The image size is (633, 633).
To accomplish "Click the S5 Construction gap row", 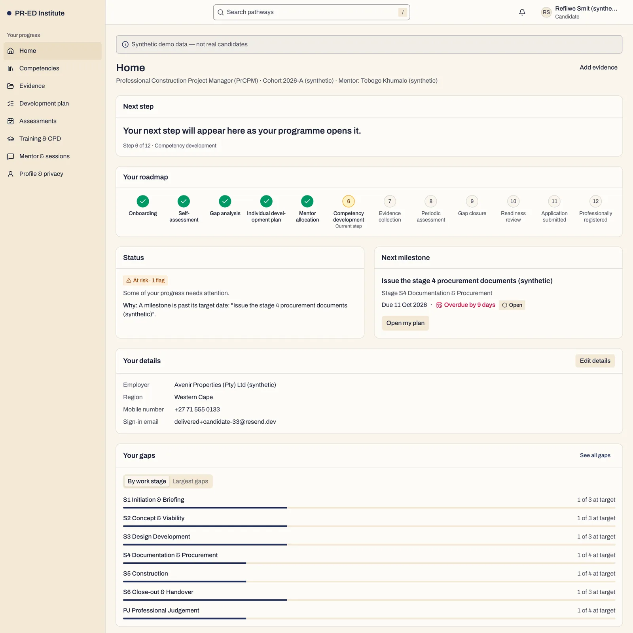I will pyautogui.click(x=369, y=576).
